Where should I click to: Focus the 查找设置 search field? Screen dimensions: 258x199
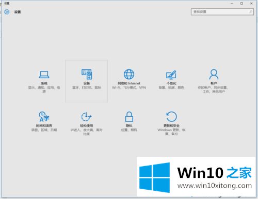(222, 12)
